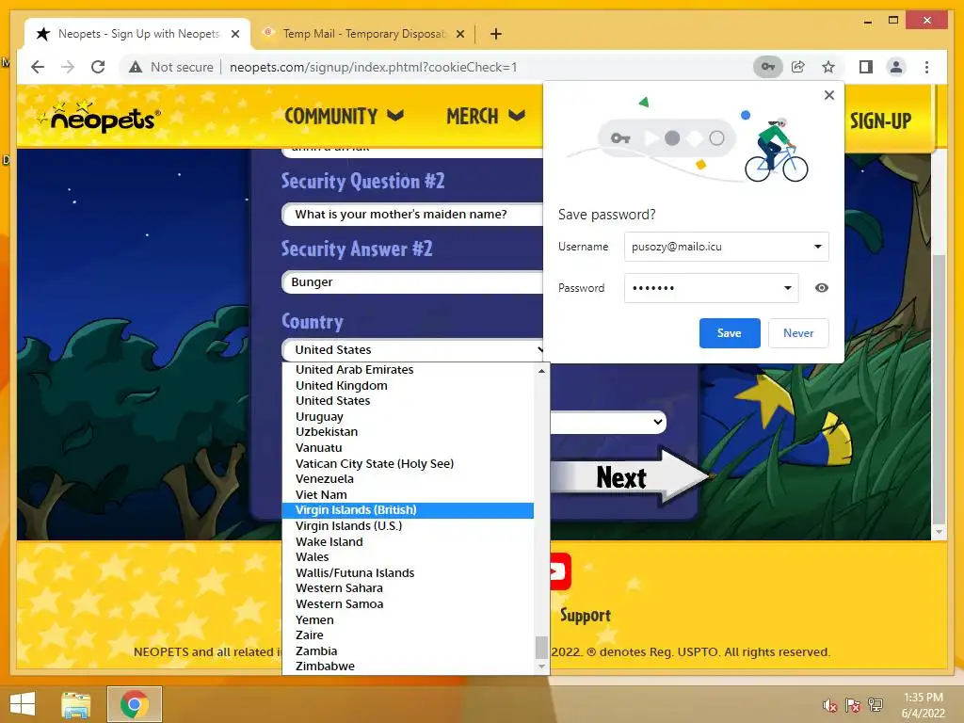The width and height of the screenshot is (964, 723).
Task: Click the address bar URL
Action: tap(373, 67)
